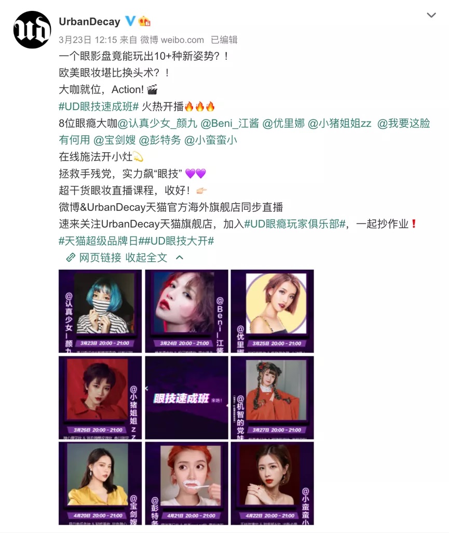This screenshot has width=449, height=533.
Task: Click the up chevron beside 收起全文
Action: [180, 258]
